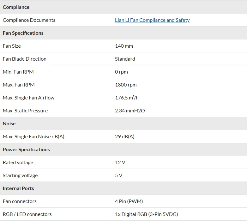Click the 140 mm fan size value

point(124,46)
